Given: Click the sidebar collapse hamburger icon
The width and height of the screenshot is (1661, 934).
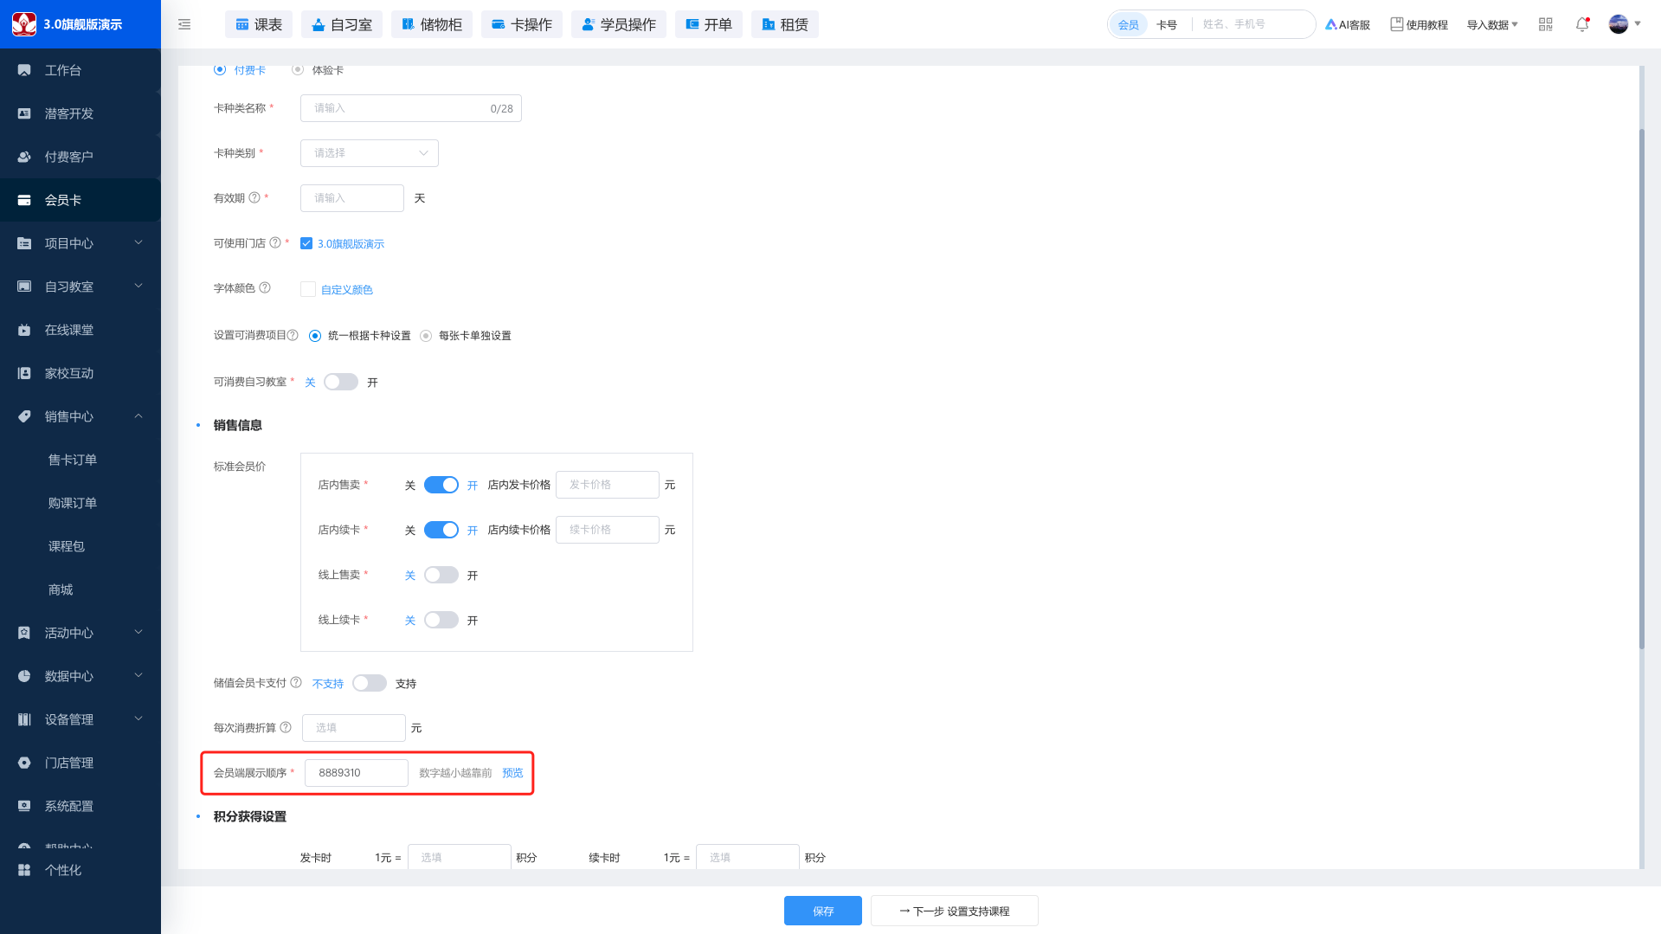Looking at the screenshot, I should tap(184, 24).
